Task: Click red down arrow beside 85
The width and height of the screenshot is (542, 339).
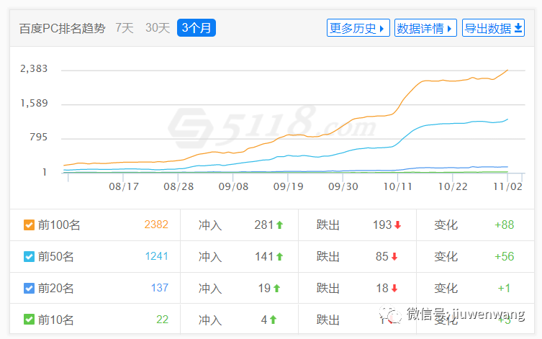Action: tap(394, 257)
